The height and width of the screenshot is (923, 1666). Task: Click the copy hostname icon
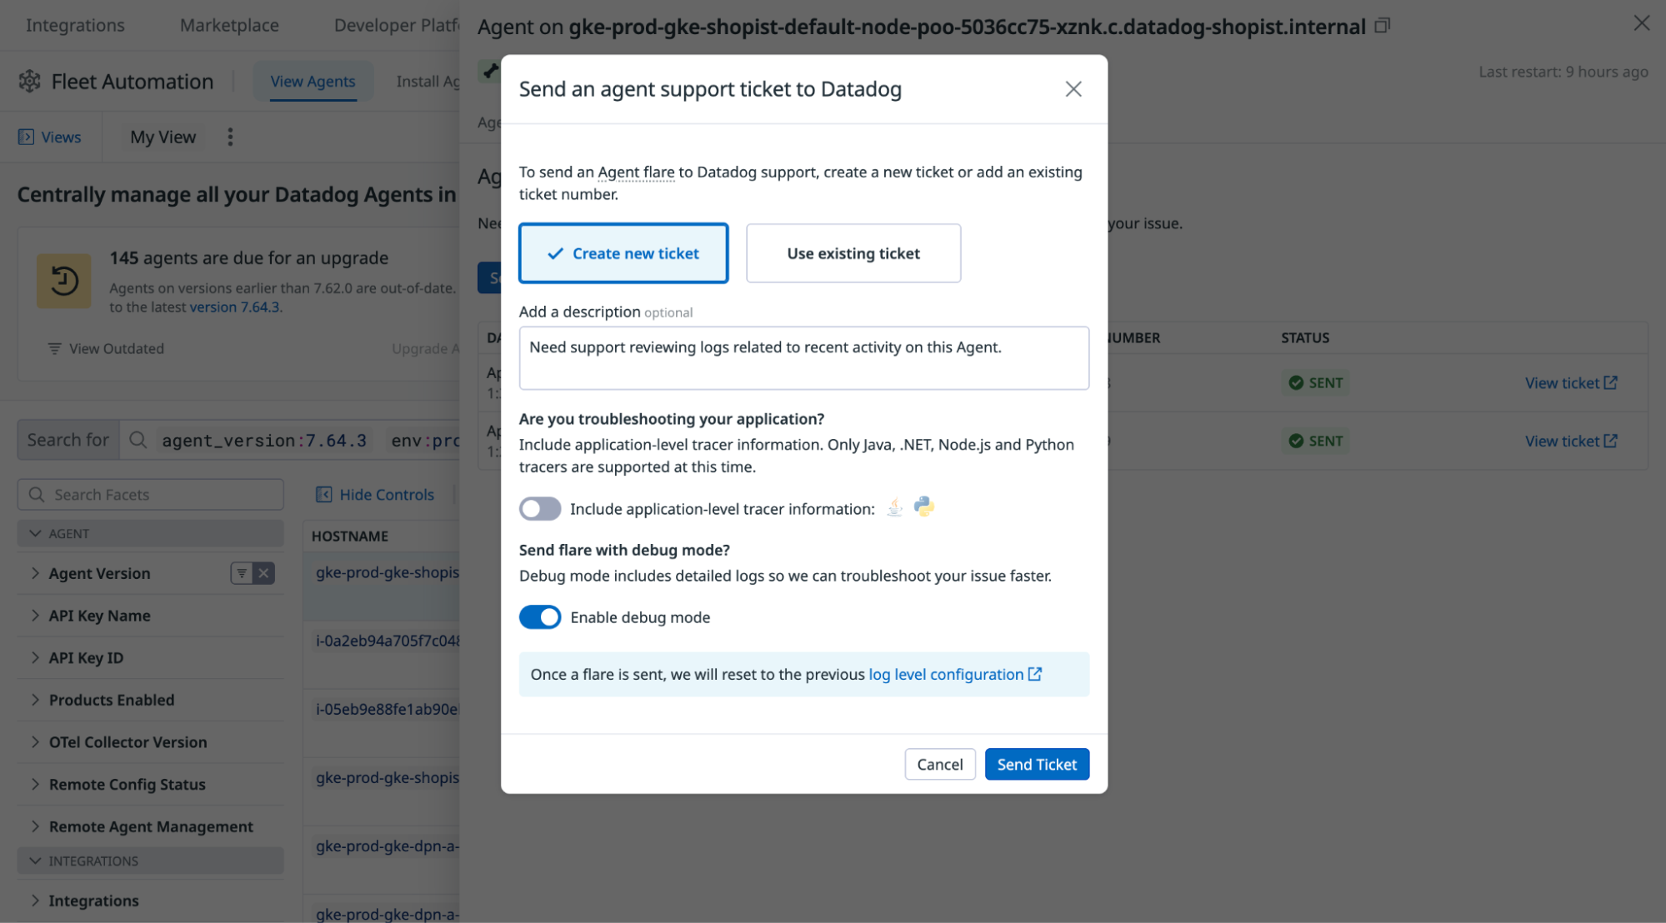pyautogui.click(x=1382, y=26)
